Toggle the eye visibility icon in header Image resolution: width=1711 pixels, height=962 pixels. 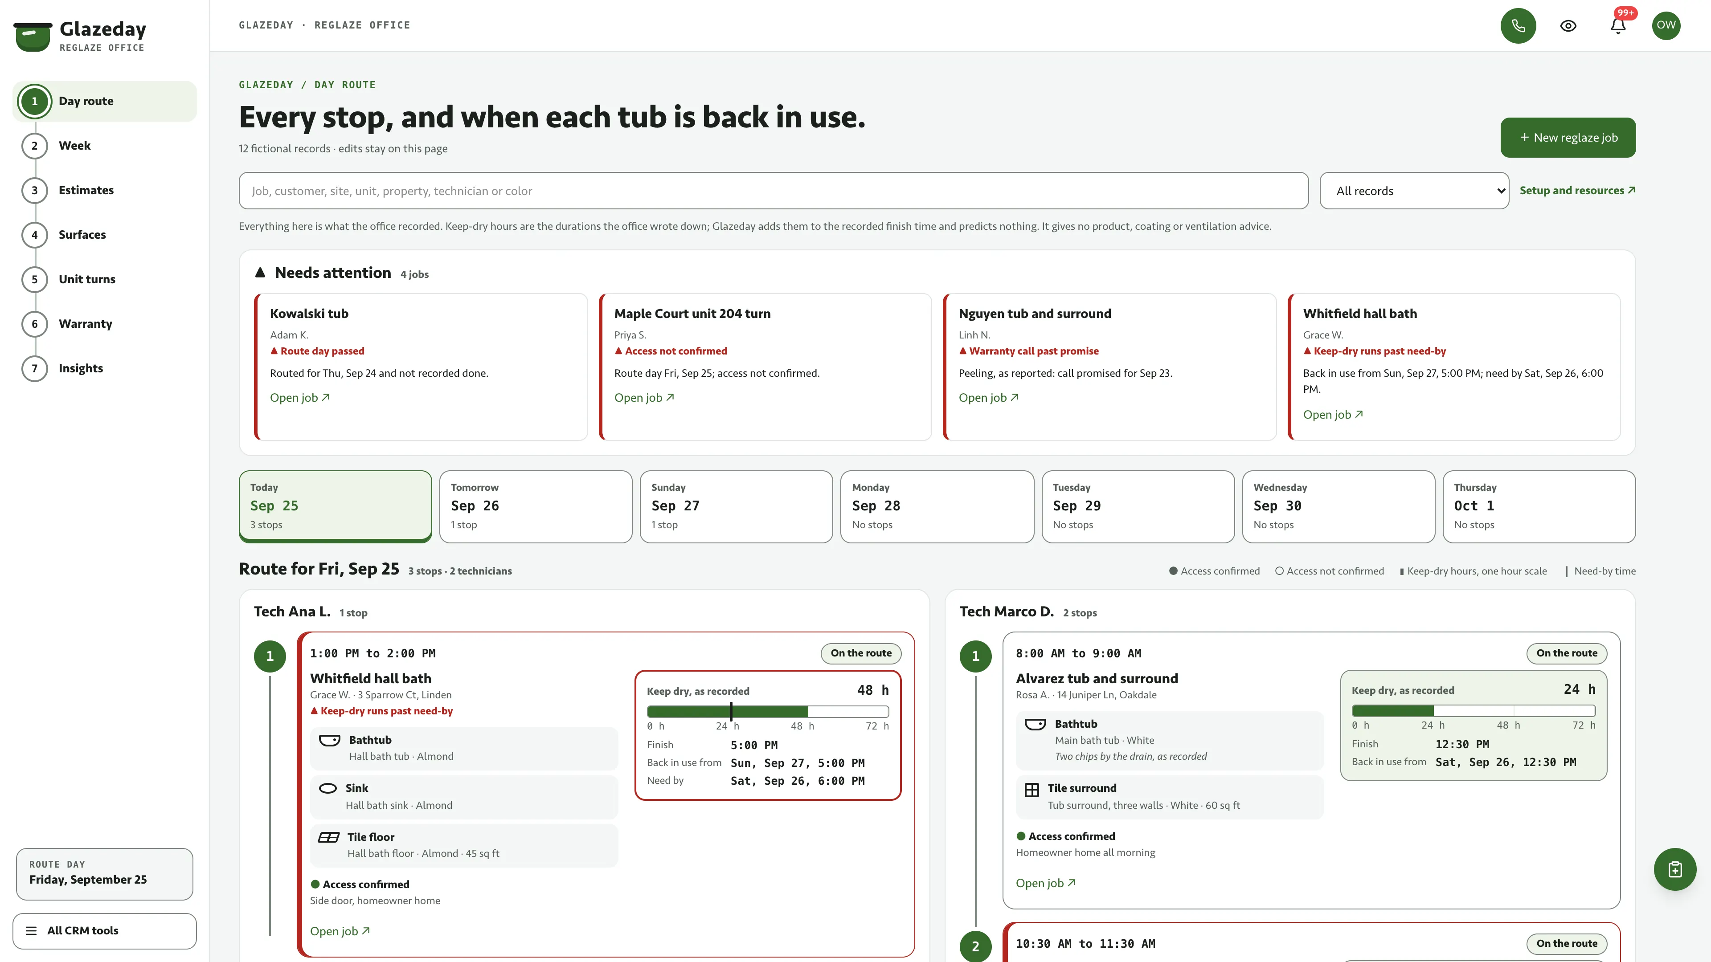coord(1568,26)
